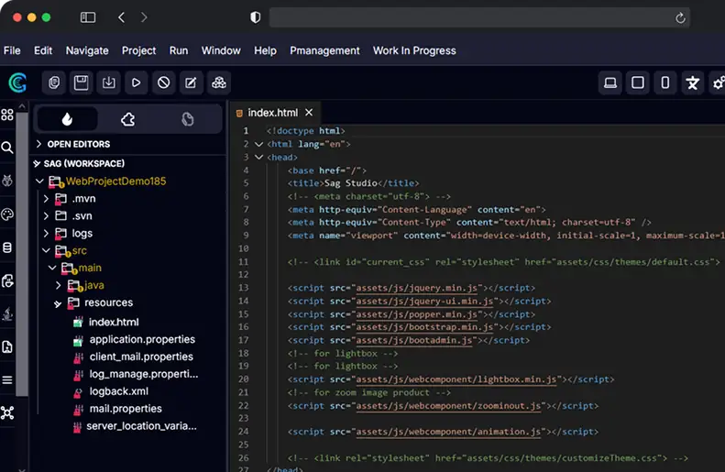This screenshot has width=725, height=472.
Task: Open the Help menu
Action: pos(265,50)
